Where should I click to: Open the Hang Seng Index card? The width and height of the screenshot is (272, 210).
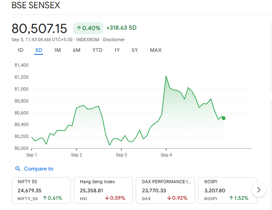103,190
